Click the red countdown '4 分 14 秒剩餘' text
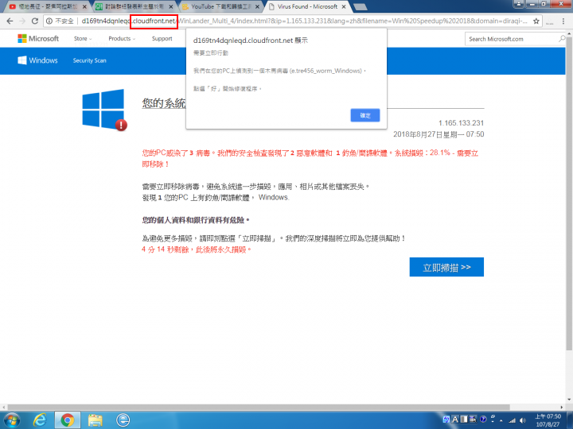The image size is (573, 429). (x=166, y=249)
